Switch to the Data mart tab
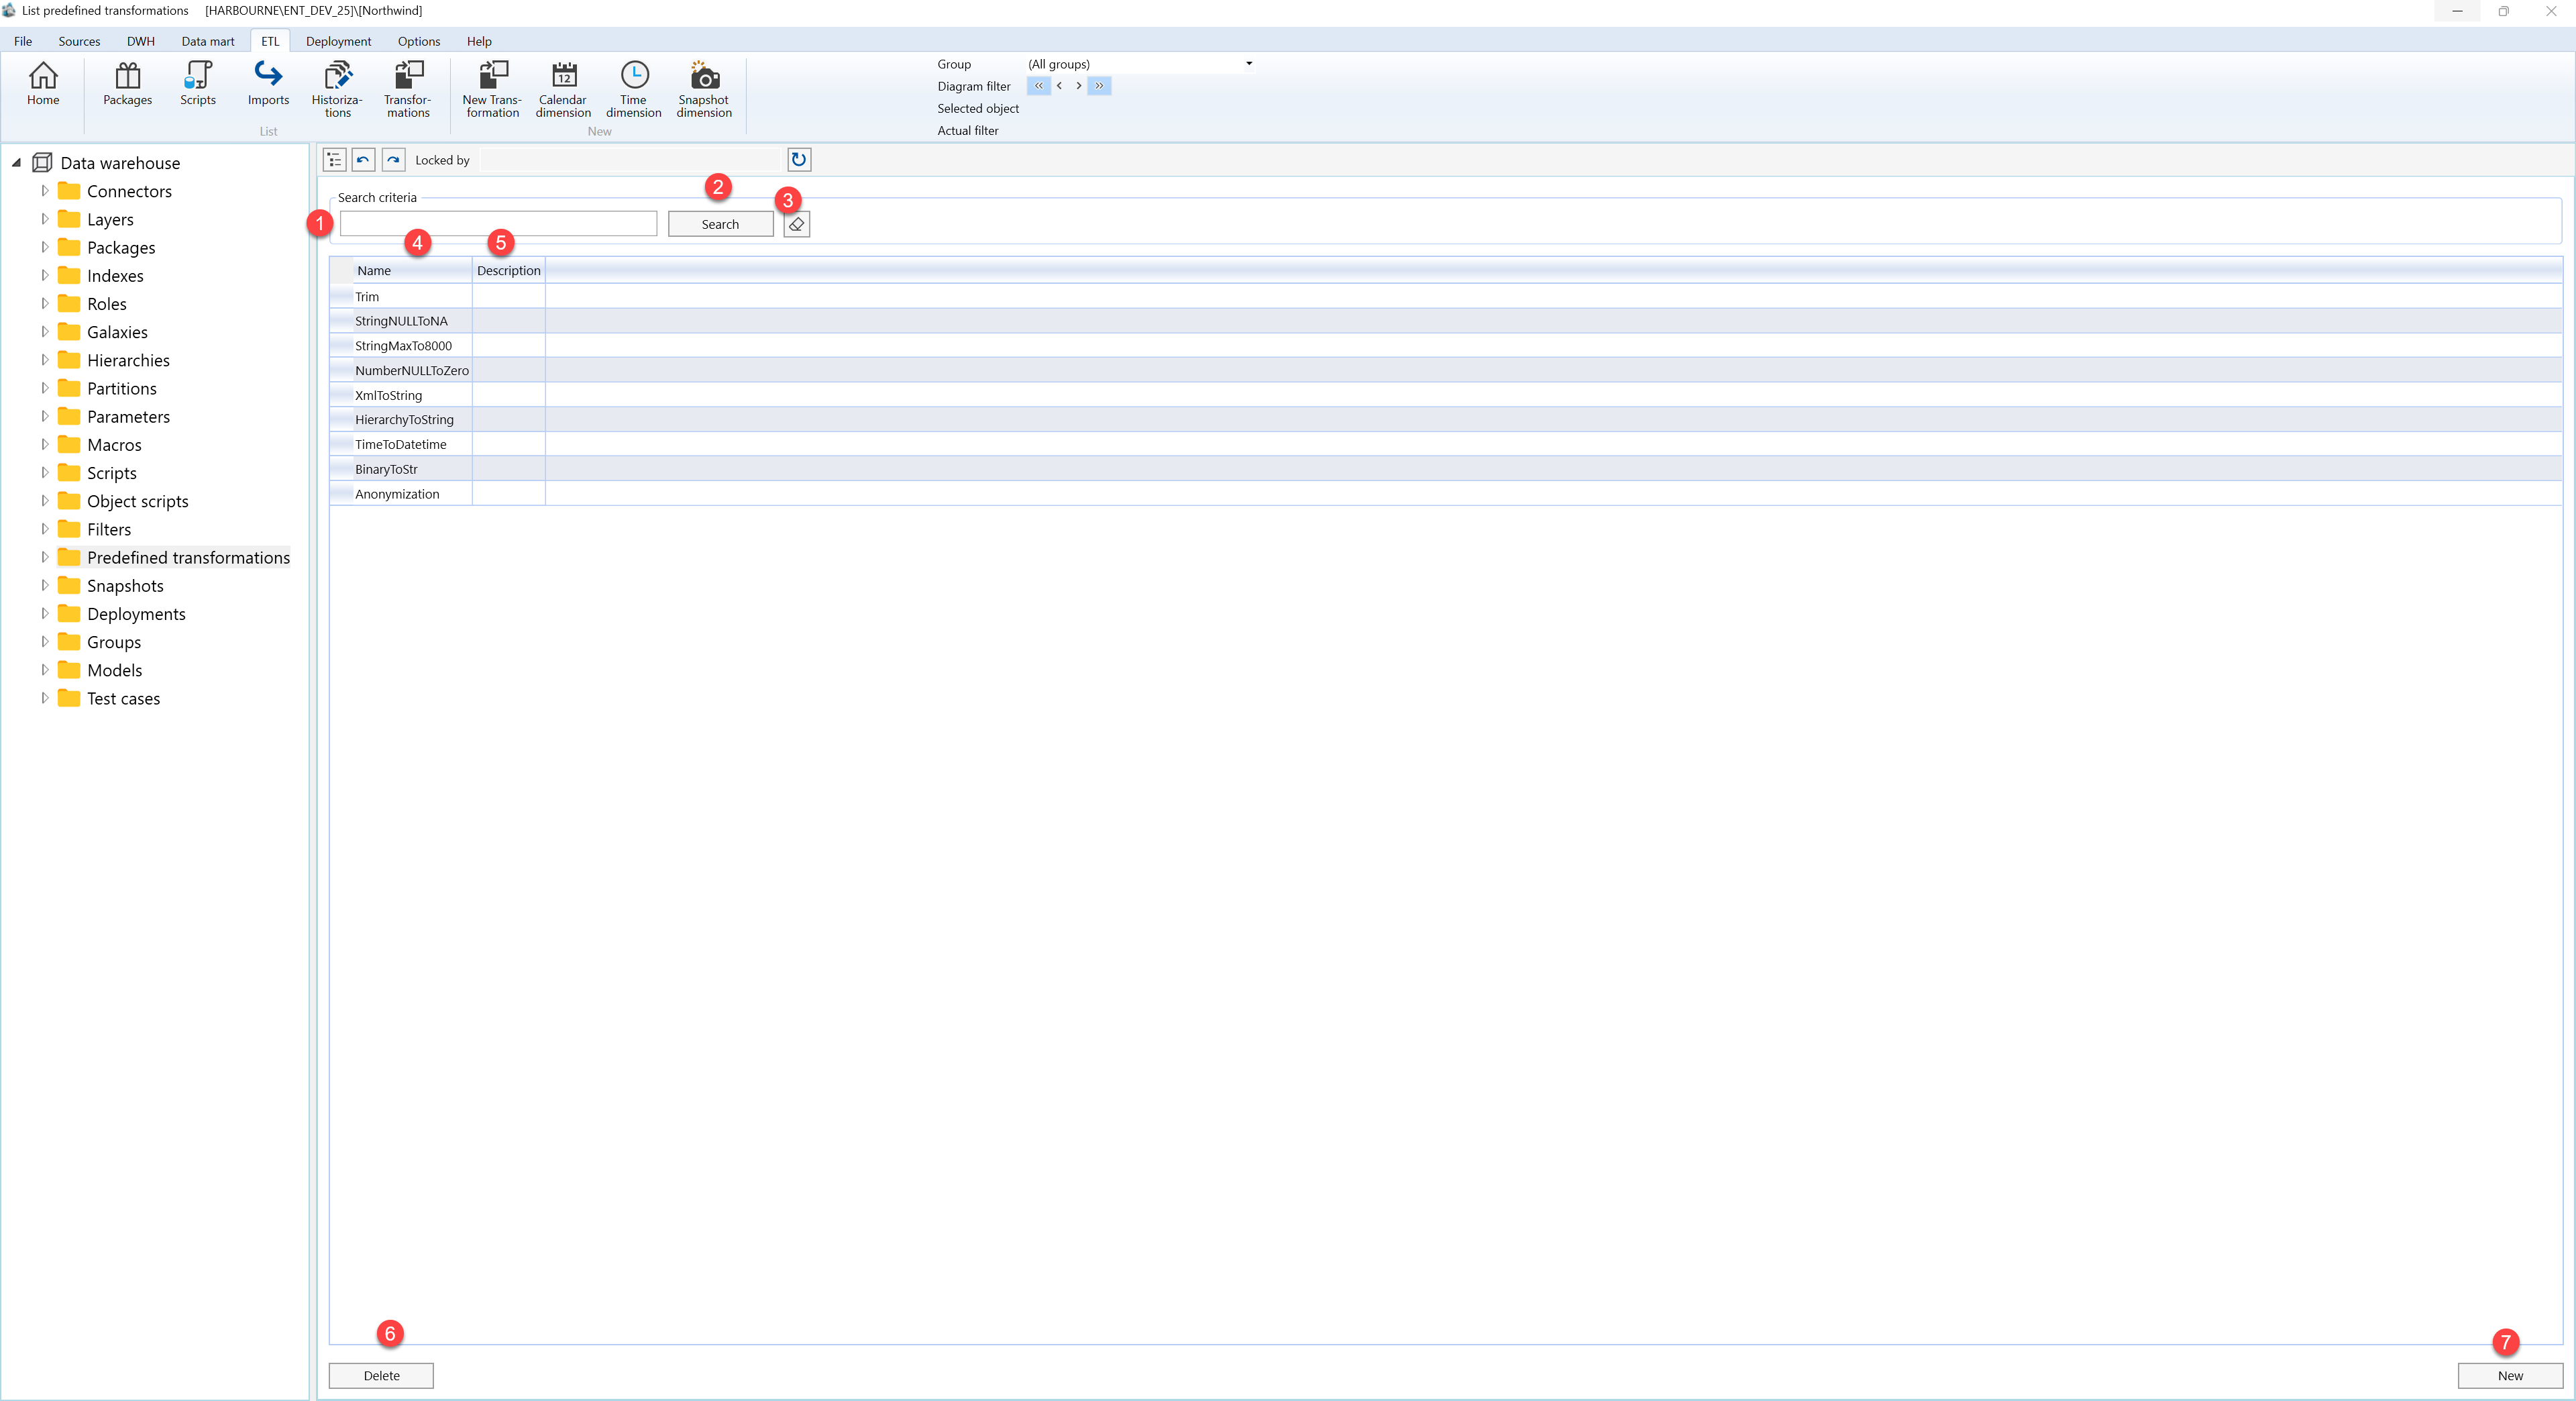 [x=208, y=41]
